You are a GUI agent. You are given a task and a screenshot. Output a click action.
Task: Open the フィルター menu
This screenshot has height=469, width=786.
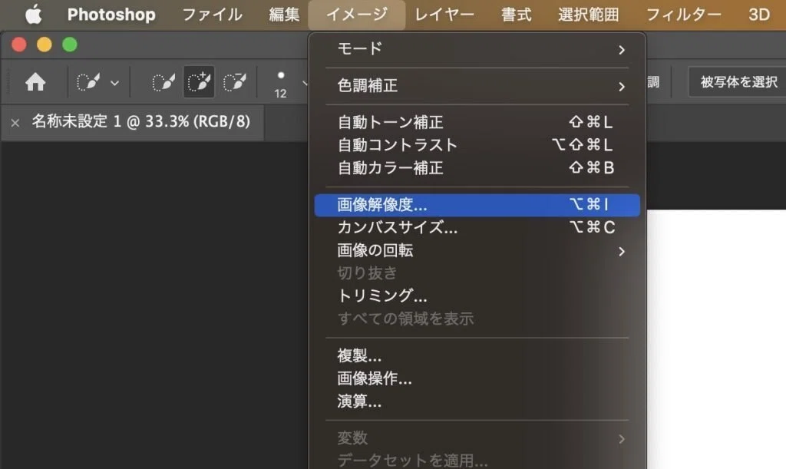(x=684, y=15)
